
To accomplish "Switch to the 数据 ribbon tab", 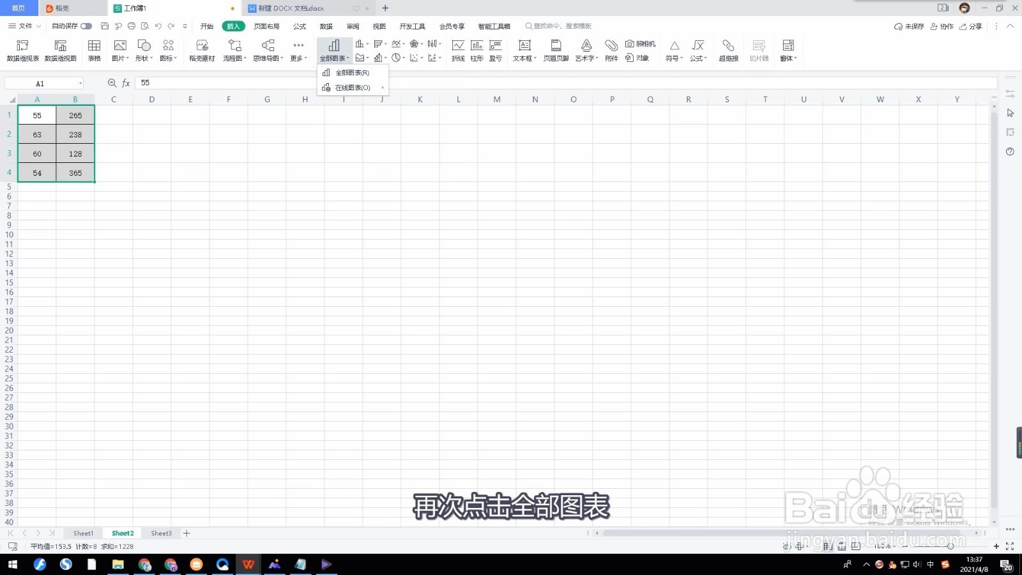I will click(326, 26).
